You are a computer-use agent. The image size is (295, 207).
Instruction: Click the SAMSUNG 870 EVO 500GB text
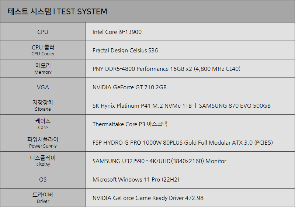(x=235, y=106)
